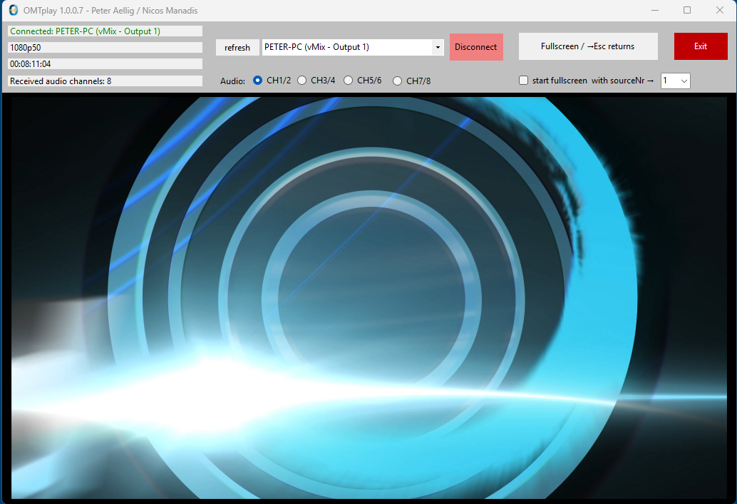Click the green Connected status field
Viewport: 737px width, 504px height.
105,31
